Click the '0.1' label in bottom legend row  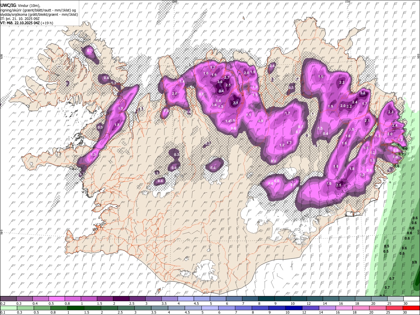point(3,312)
